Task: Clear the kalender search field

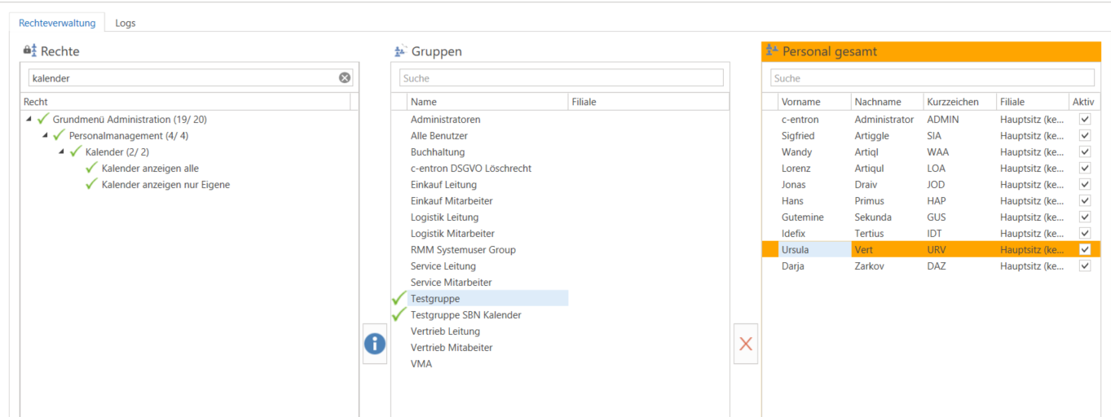Action: tap(345, 77)
